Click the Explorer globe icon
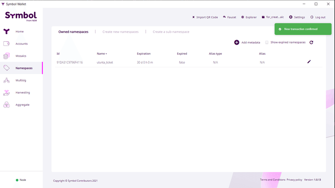The height and width of the screenshot is (188, 335). (x=242, y=17)
